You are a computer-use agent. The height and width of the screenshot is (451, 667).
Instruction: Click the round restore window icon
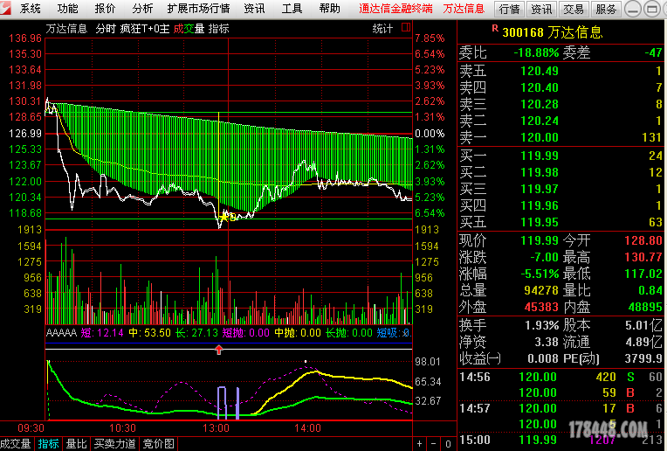651,9
